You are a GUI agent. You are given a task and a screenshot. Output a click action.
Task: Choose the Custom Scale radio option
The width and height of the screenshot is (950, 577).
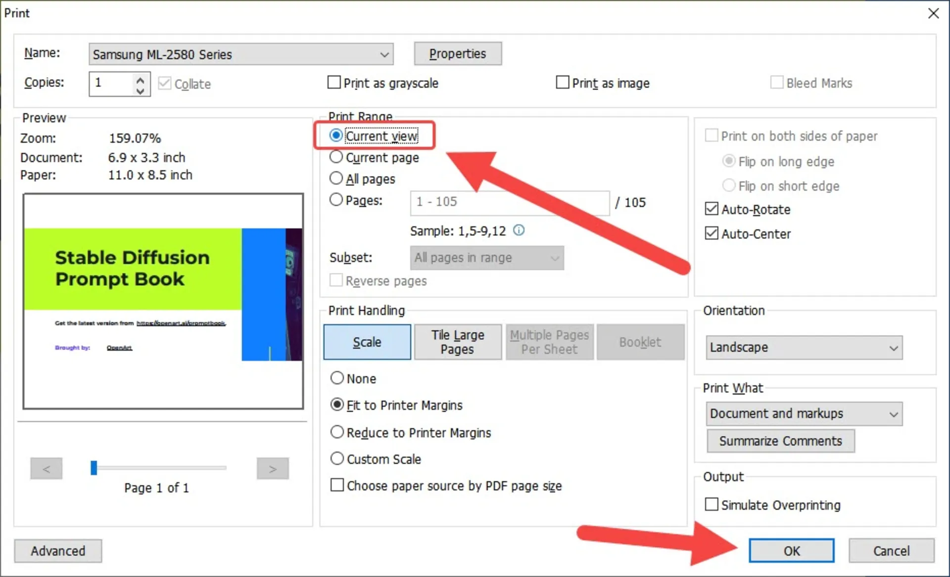click(337, 459)
